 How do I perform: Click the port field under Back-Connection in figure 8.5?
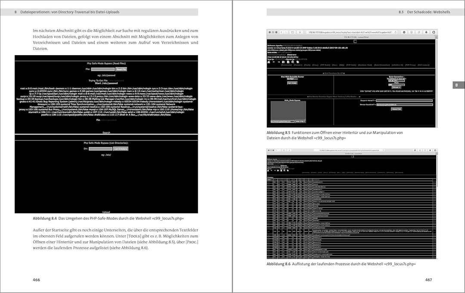397,85
